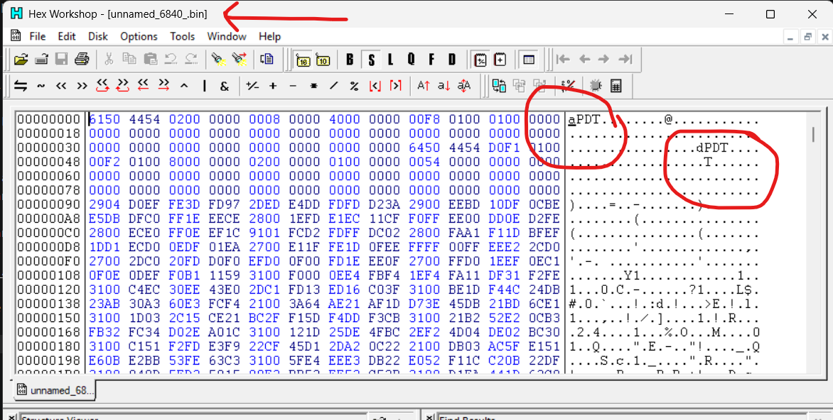Click the set ceiling red bracket icon
This screenshot has width=833, height=420.
[395, 85]
